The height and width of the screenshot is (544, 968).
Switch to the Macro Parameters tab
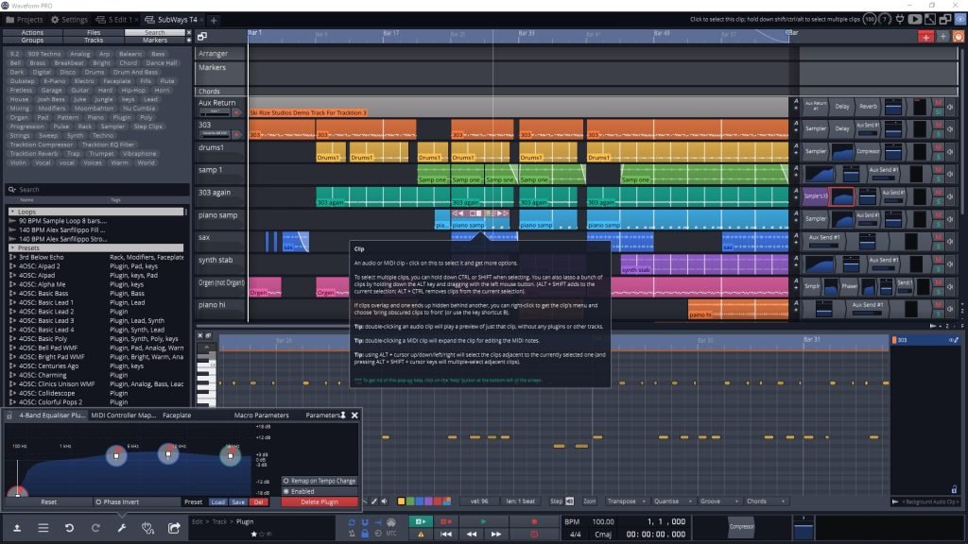[262, 415]
